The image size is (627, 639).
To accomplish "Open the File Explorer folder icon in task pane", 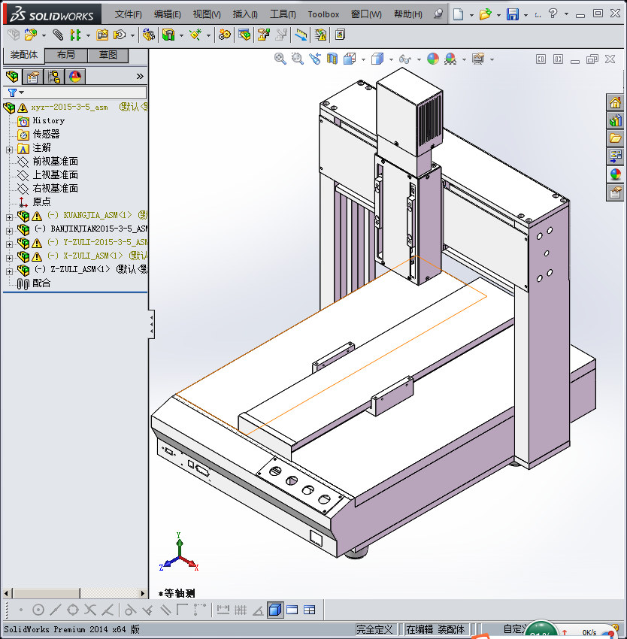I will pyautogui.click(x=615, y=138).
